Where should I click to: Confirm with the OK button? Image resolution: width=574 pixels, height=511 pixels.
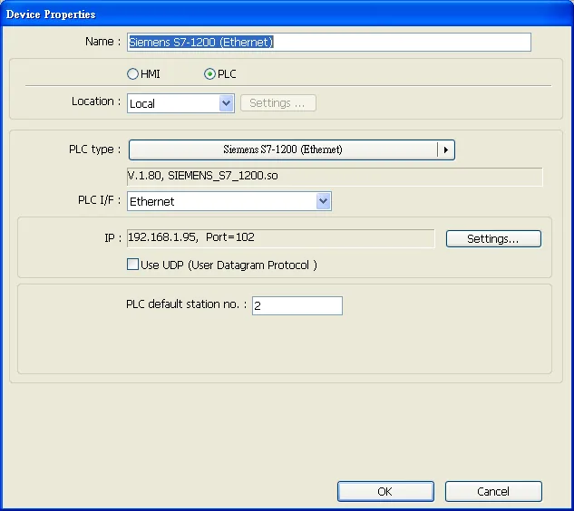point(385,491)
